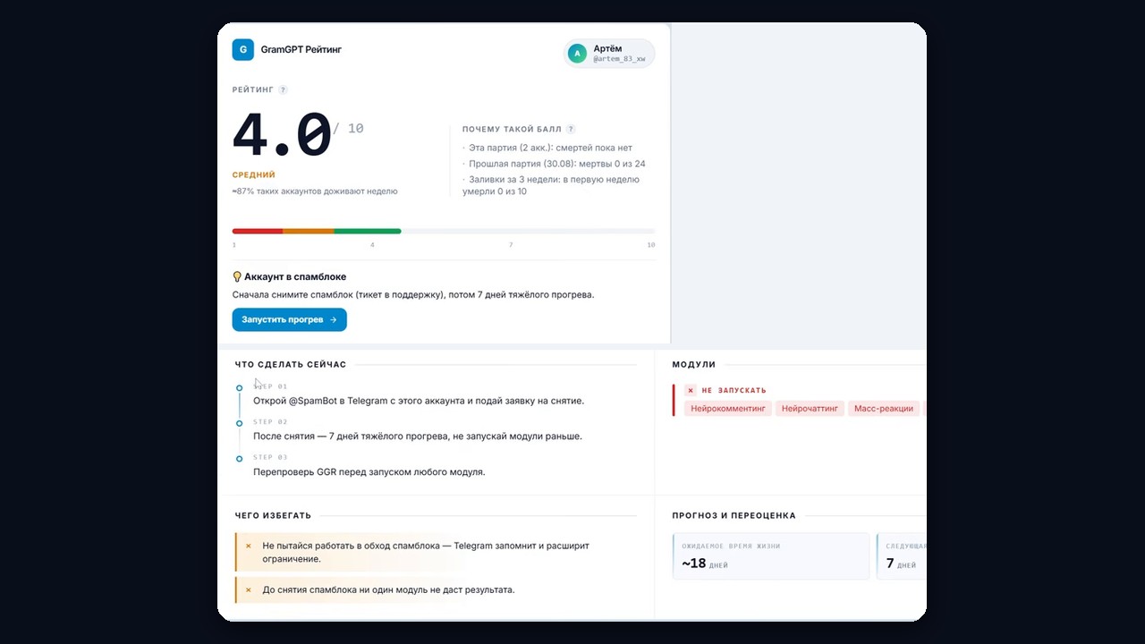Click the rating progress bar

[x=444, y=232]
